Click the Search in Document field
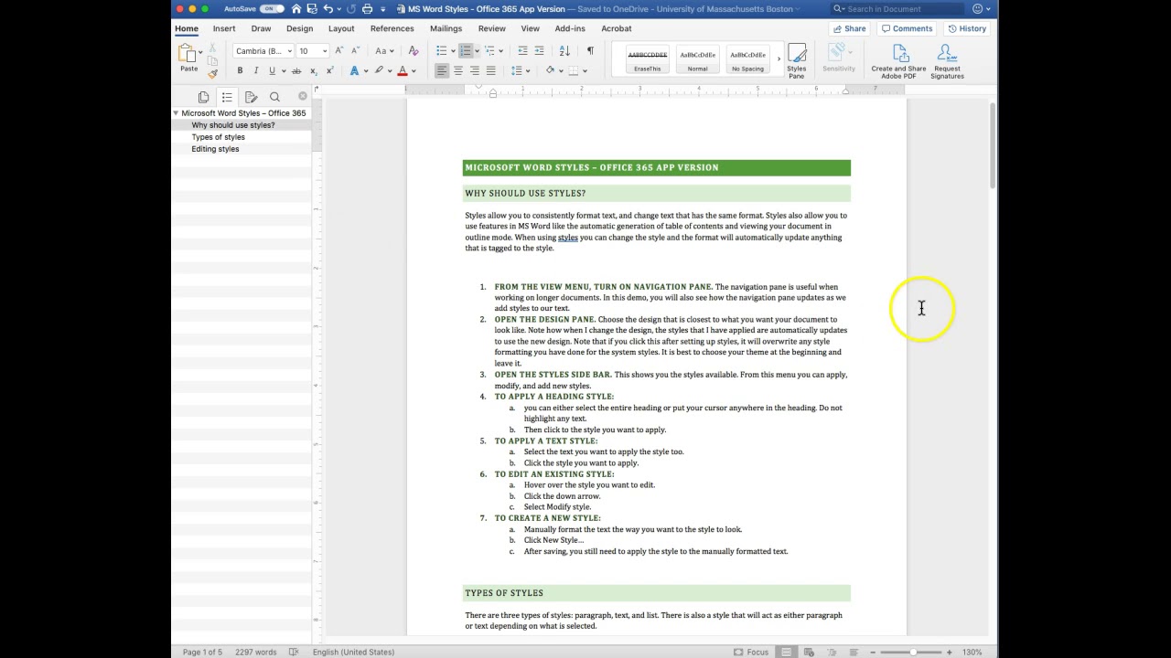1171x658 pixels. click(897, 9)
